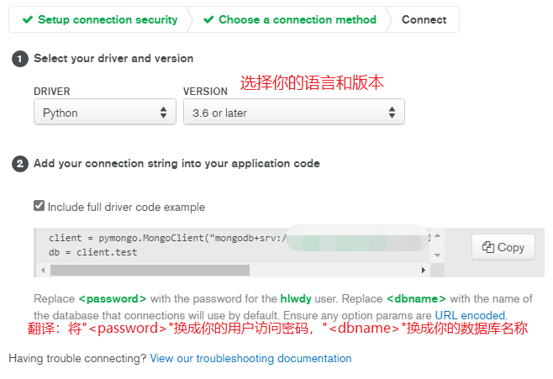Image resolution: width=553 pixels, height=379 pixels.
Task: Click the green <password> placeholder text
Action: (x=113, y=298)
